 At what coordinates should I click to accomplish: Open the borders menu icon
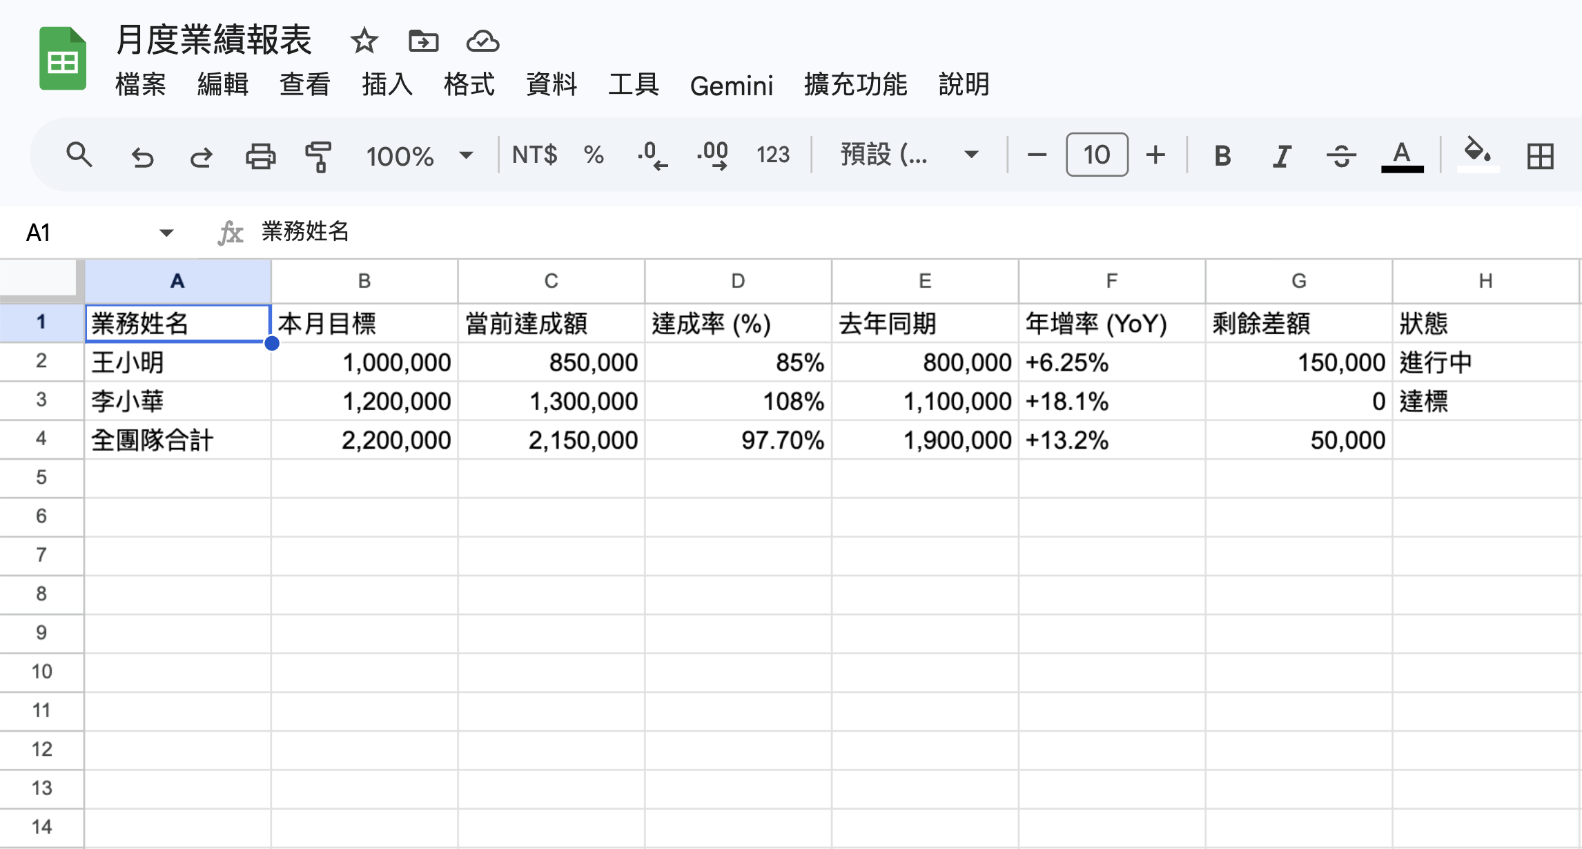coord(1539,155)
